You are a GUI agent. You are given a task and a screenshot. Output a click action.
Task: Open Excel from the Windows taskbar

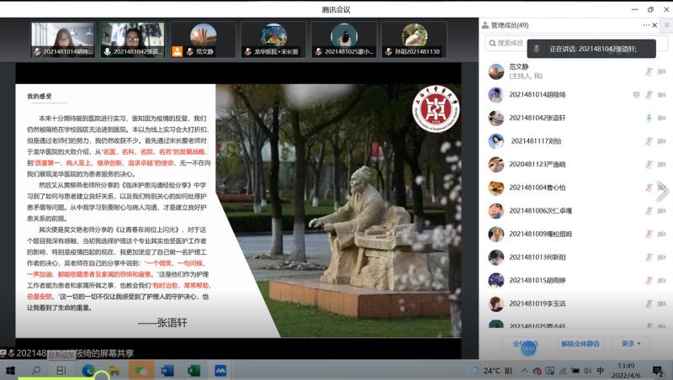tap(193, 370)
